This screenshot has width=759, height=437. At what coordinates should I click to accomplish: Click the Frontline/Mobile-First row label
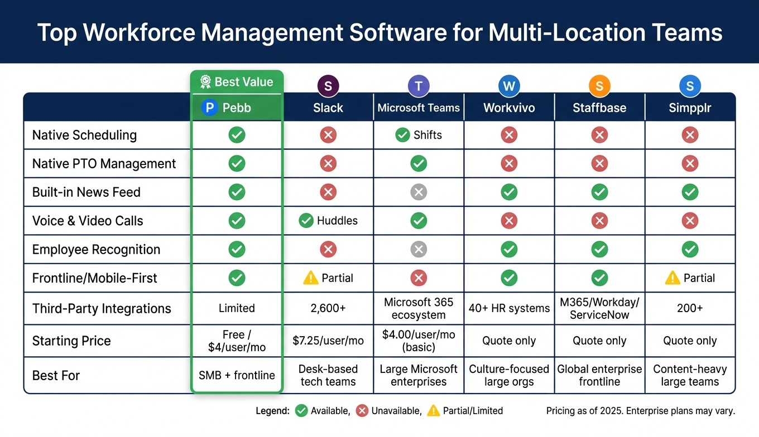[x=95, y=278]
